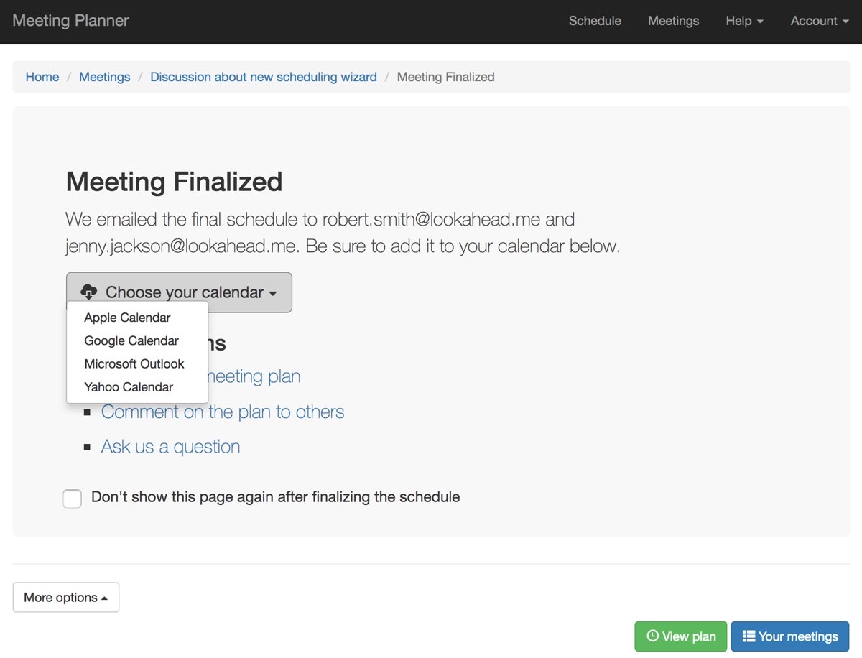
Task: Collapse the More options panel
Action: [65, 597]
